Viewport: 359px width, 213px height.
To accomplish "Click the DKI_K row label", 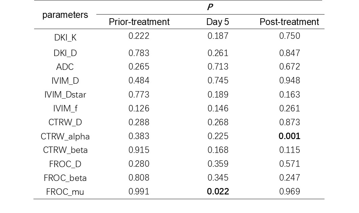I will (x=65, y=38).
